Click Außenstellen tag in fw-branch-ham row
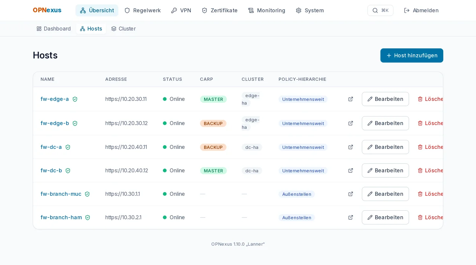Image resolution: width=476 pixels, height=265 pixels. pos(297,217)
